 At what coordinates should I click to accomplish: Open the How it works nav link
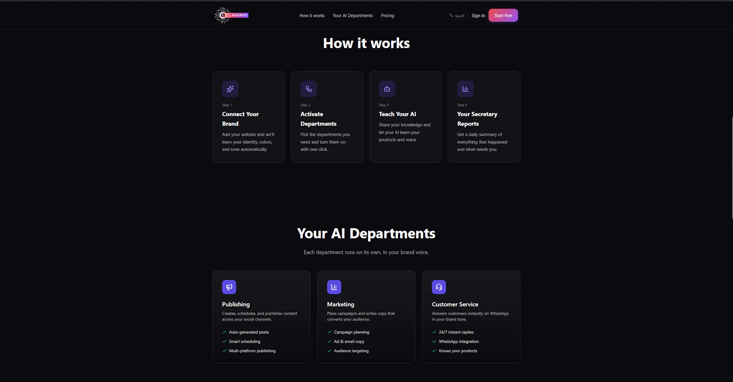312,16
